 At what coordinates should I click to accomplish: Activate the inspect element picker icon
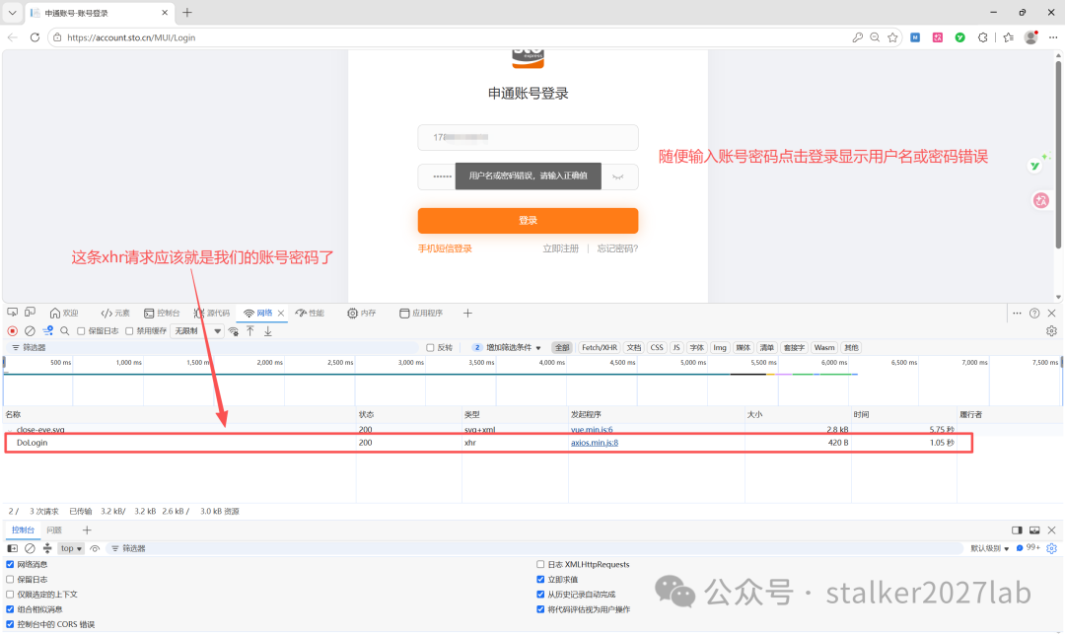point(12,313)
